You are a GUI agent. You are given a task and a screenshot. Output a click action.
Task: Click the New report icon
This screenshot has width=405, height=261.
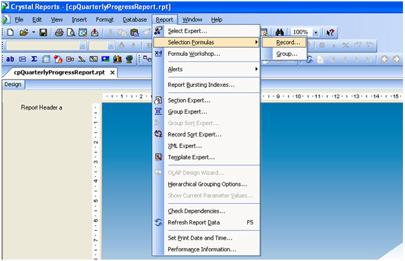pos(10,32)
